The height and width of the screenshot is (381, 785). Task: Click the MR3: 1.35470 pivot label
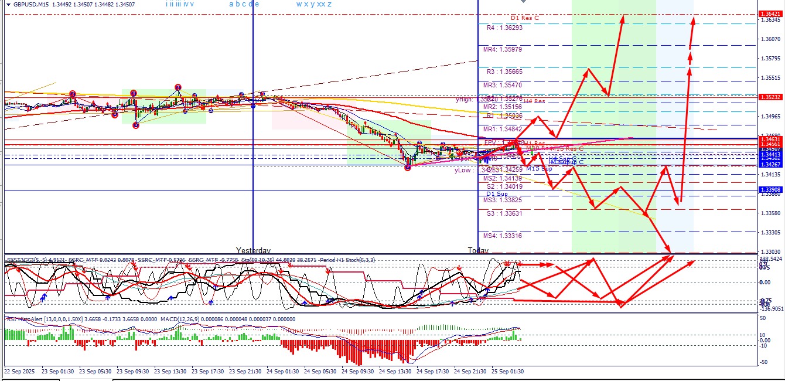[503, 85]
